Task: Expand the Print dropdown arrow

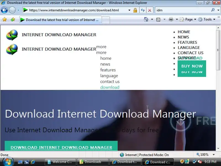Action: click(x=177, y=19)
